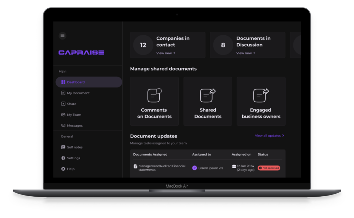The image size is (354, 218).
Task: Click the Assigned on column header
Action: coord(241,154)
